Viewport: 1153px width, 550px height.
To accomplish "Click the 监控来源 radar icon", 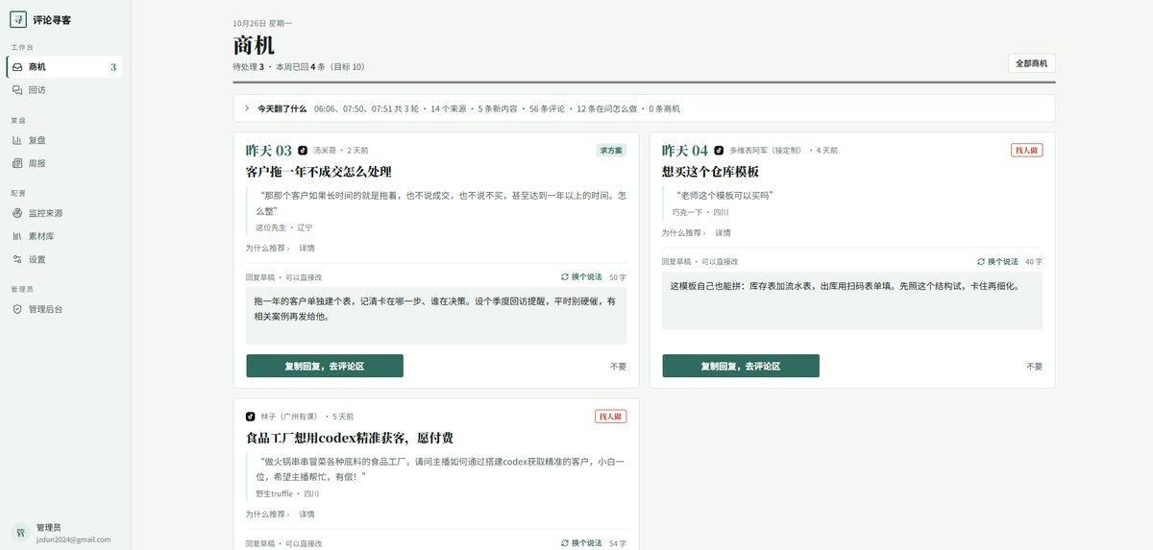I will pos(17,213).
